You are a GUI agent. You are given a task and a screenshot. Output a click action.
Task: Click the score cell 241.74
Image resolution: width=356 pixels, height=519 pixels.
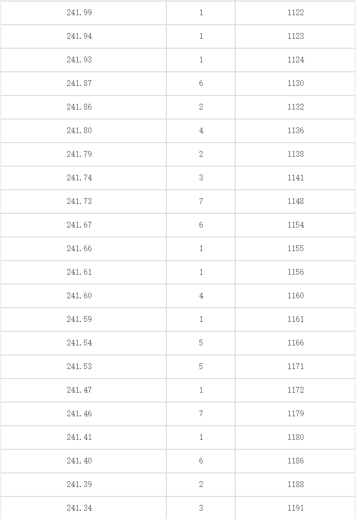pyautogui.click(x=79, y=178)
